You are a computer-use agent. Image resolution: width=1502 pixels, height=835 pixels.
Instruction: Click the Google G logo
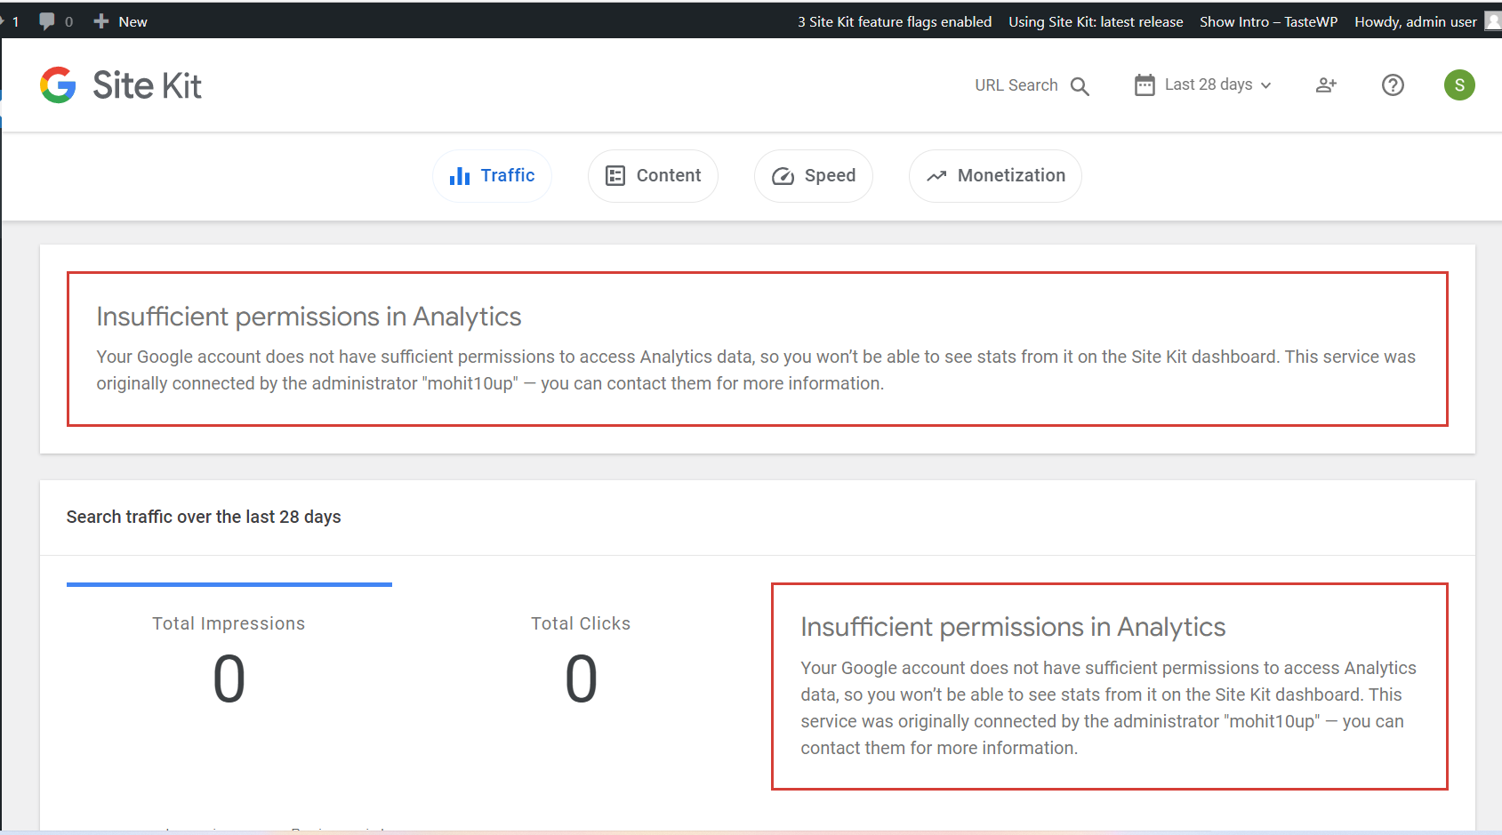[58, 85]
